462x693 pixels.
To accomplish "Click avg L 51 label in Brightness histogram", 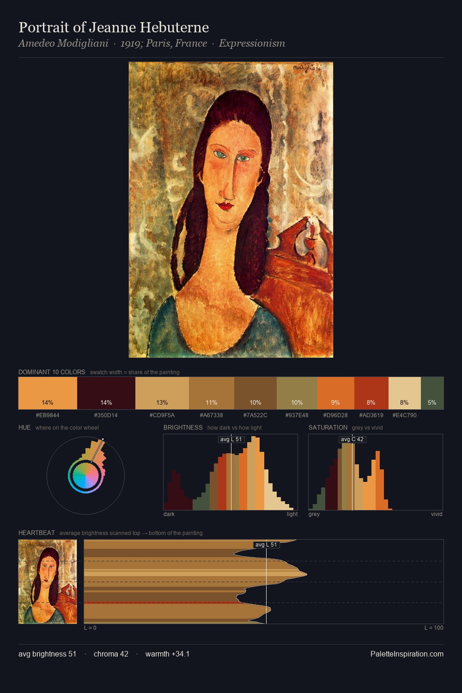I will (231, 439).
